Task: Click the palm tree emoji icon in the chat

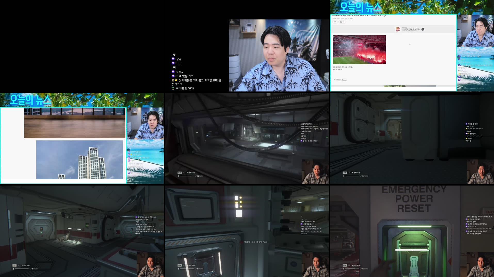Action: 173,88
